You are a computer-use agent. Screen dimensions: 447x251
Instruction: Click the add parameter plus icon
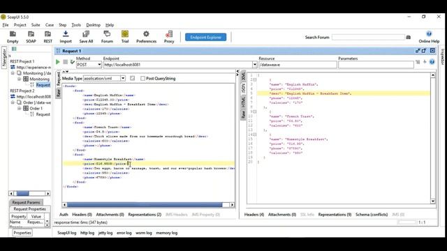tap(425, 62)
